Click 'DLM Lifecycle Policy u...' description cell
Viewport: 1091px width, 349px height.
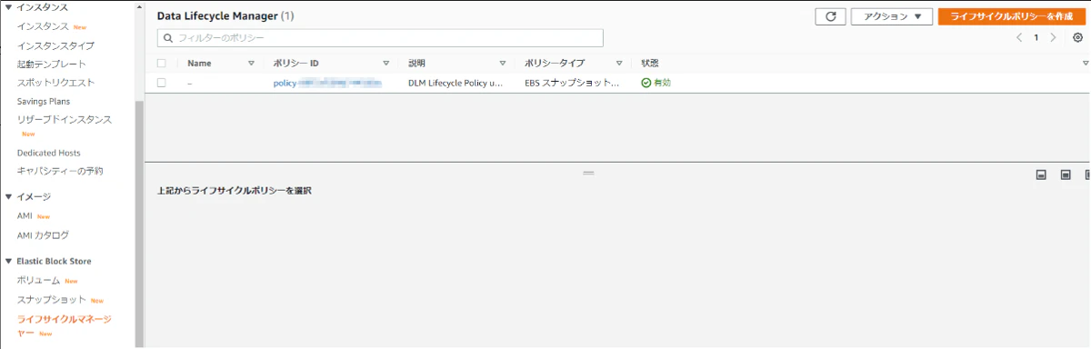[455, 83]
